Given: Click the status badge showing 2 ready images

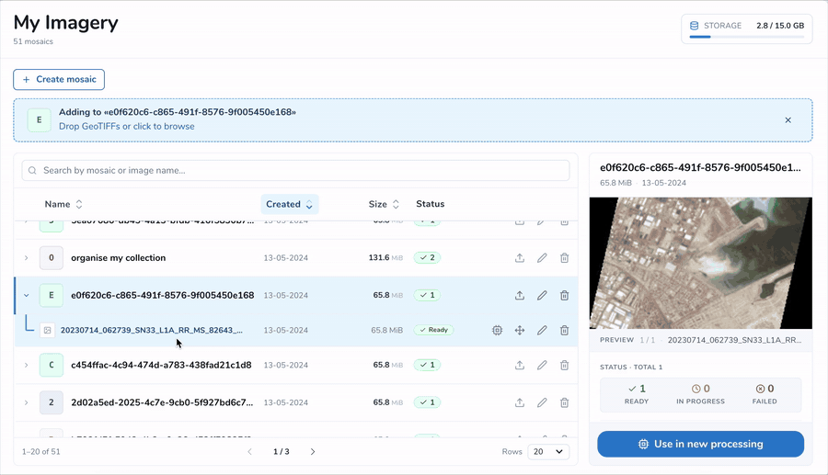Looking at the screenshot, I should click(x=427, y=258).
